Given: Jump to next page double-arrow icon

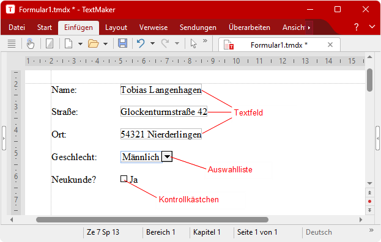Looking at the screenshot, I should [x=369, y=210].
